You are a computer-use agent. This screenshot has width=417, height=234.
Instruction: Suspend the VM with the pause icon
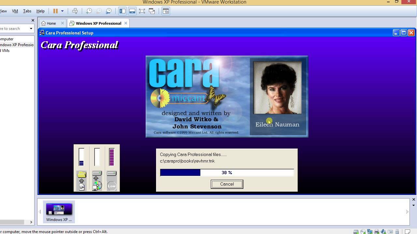click(55, 11)
